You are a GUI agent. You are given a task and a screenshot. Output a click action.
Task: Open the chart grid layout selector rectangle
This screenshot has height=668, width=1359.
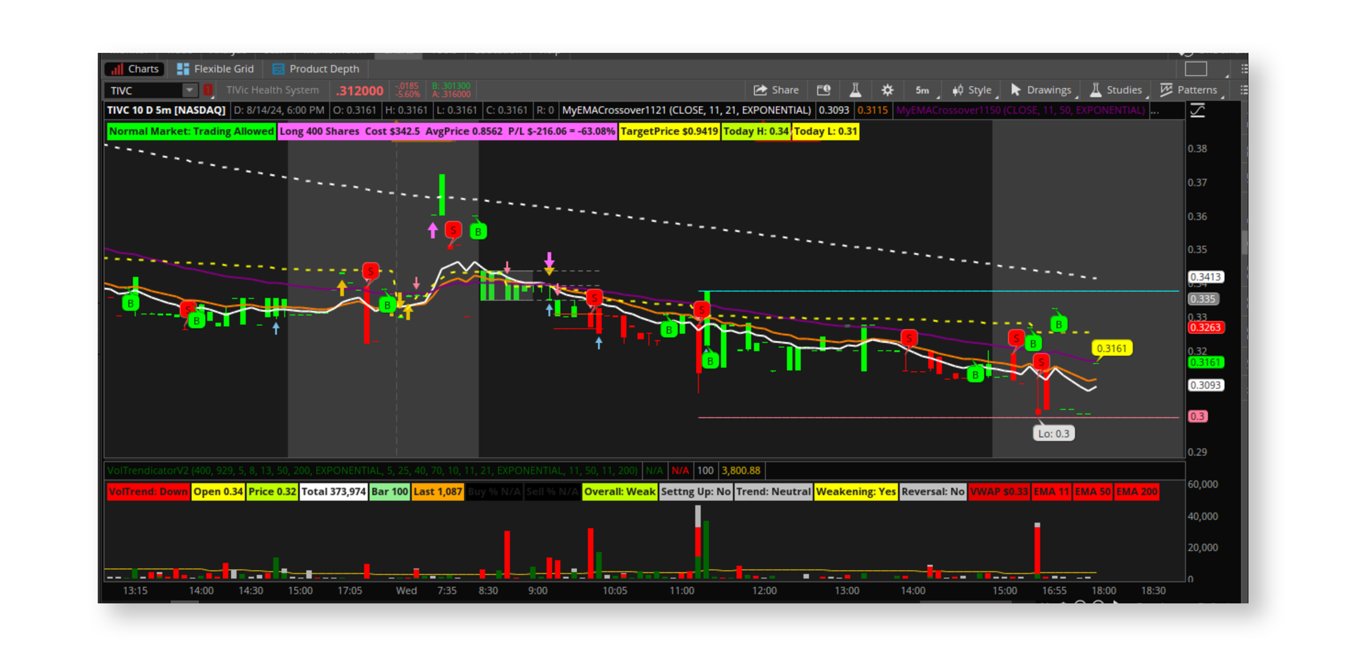(x=1196, y=69)
